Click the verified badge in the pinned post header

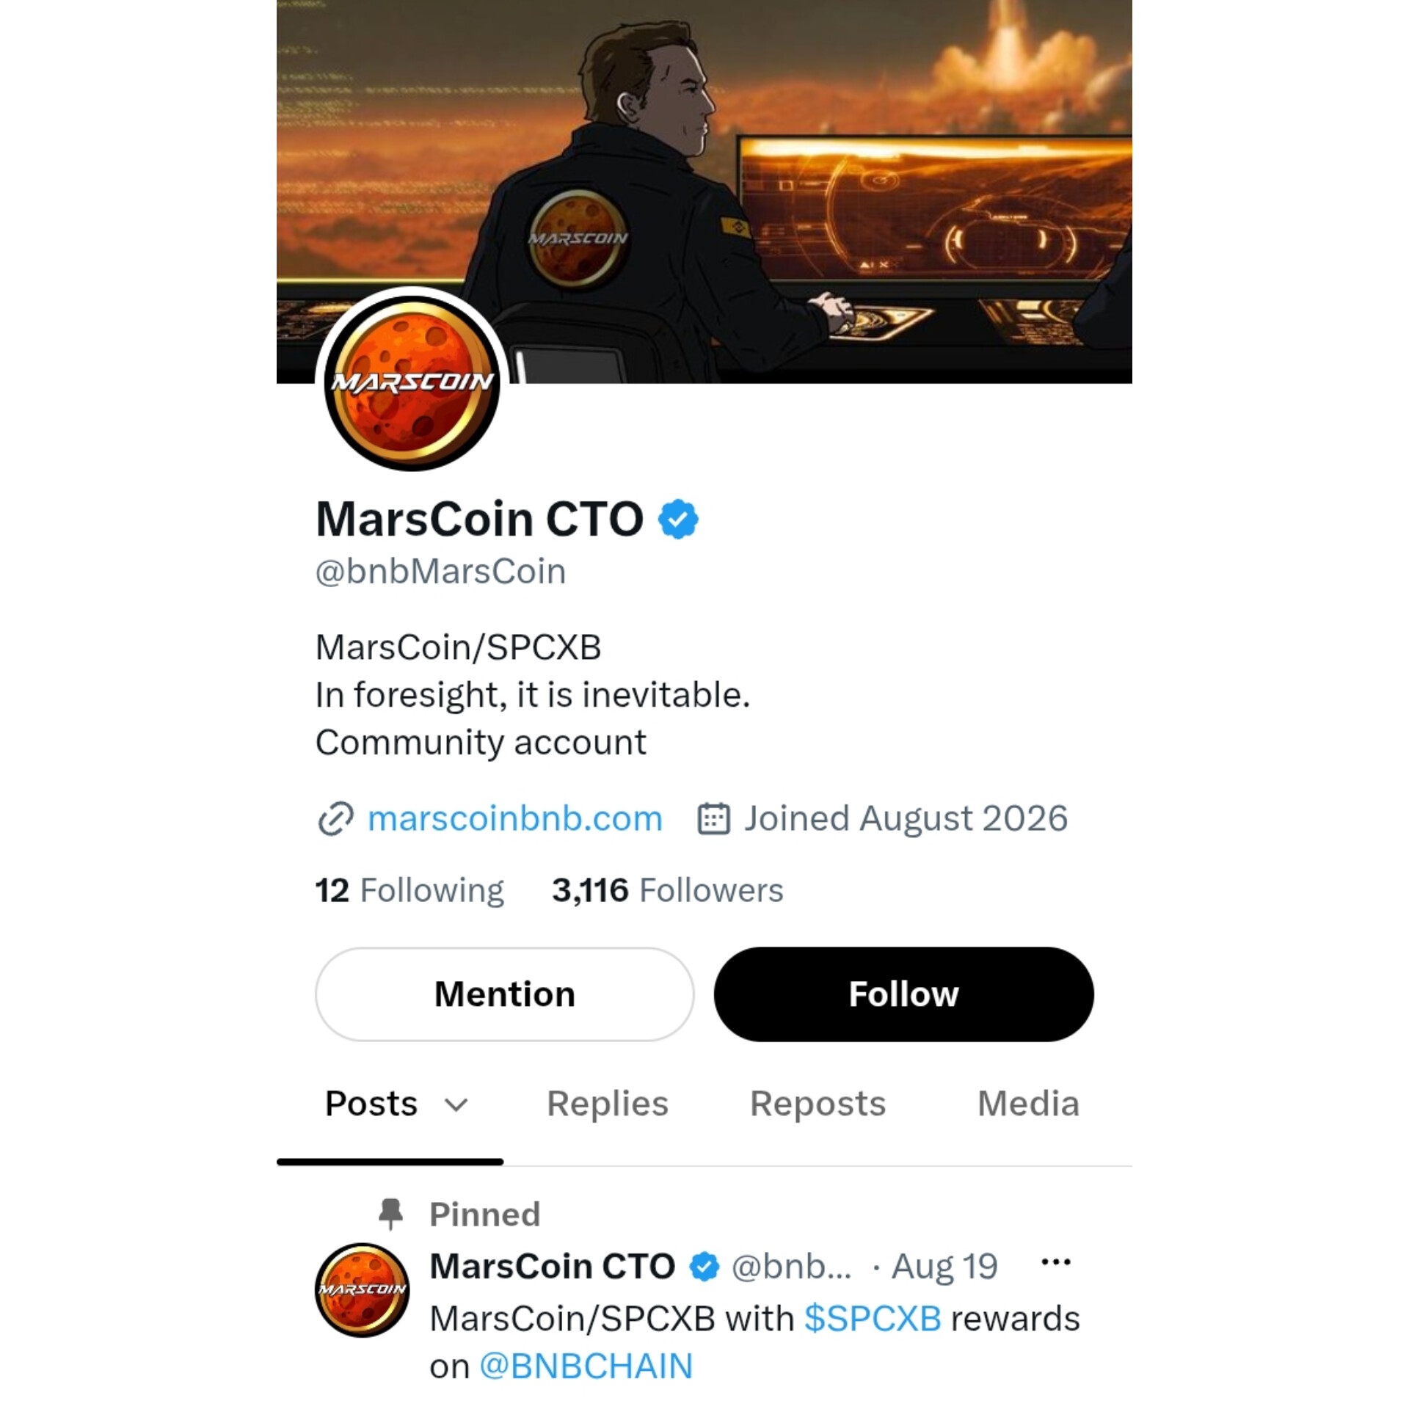[704, 1267]
